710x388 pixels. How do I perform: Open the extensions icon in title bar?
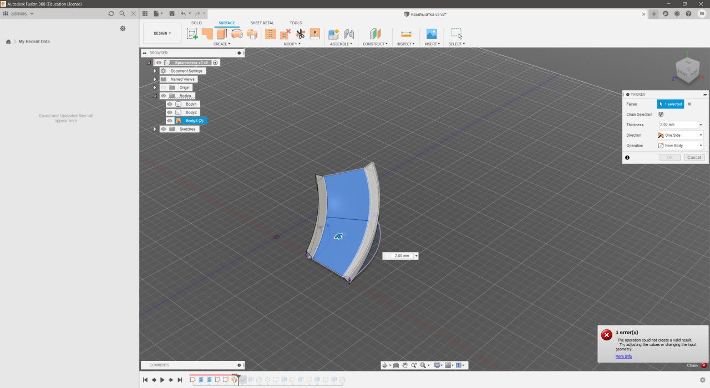tap(666, 14)
